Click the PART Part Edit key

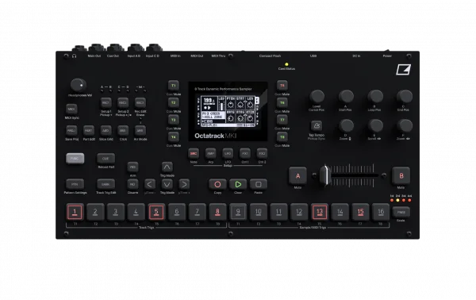tap(89, 131)
